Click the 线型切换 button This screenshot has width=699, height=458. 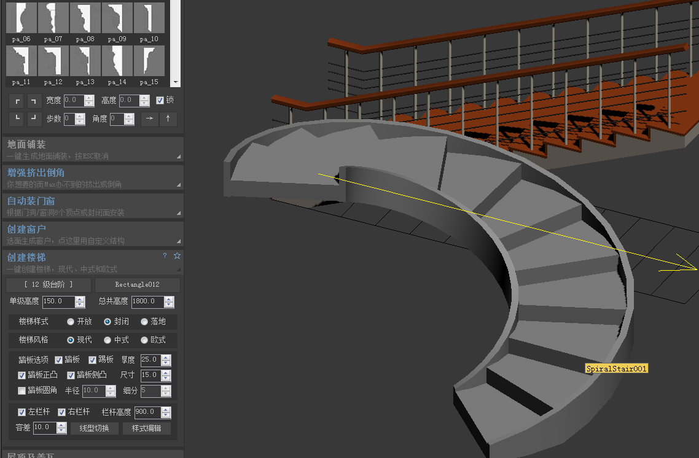[94, 428]
